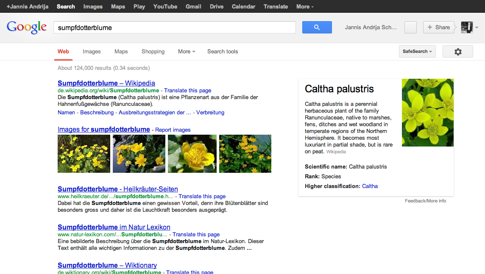
Task: Open the settings gear menu
Action: pos(458,52)
